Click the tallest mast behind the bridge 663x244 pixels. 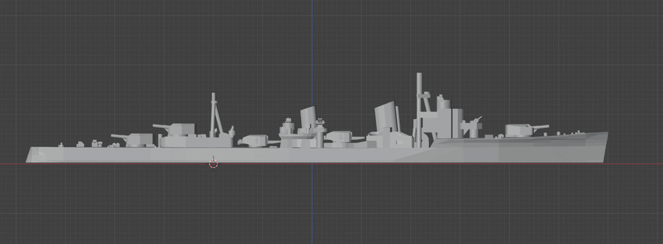(419, 110)
